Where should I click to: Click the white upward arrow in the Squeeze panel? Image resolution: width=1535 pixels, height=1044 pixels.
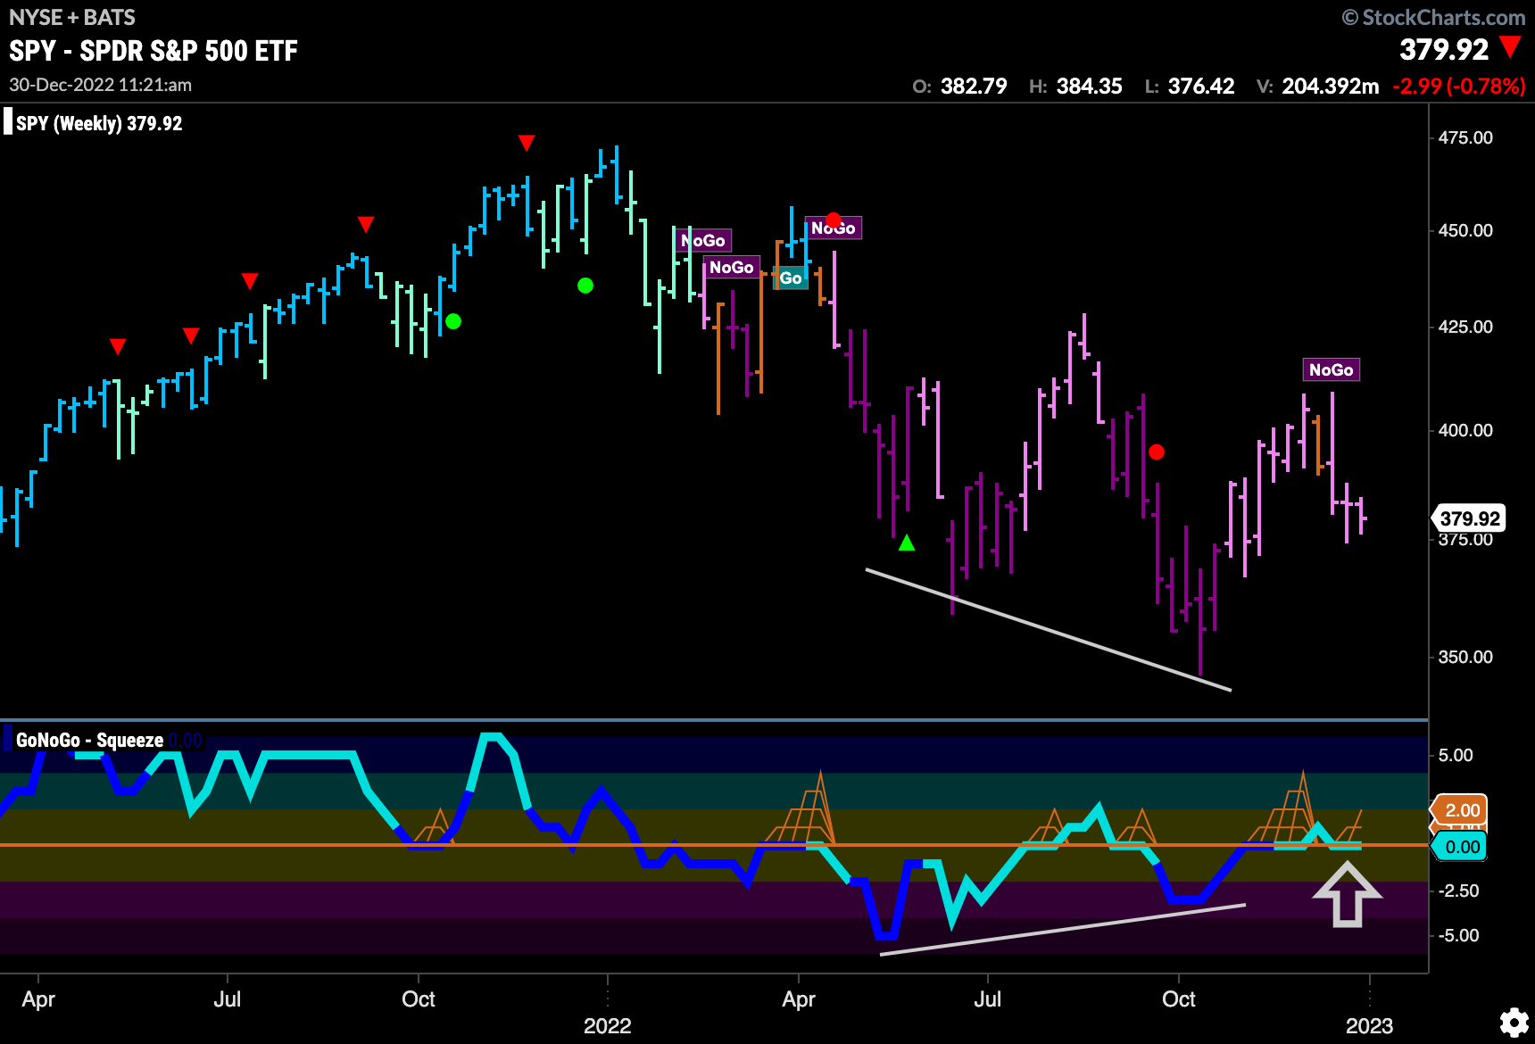point(1347,894)
